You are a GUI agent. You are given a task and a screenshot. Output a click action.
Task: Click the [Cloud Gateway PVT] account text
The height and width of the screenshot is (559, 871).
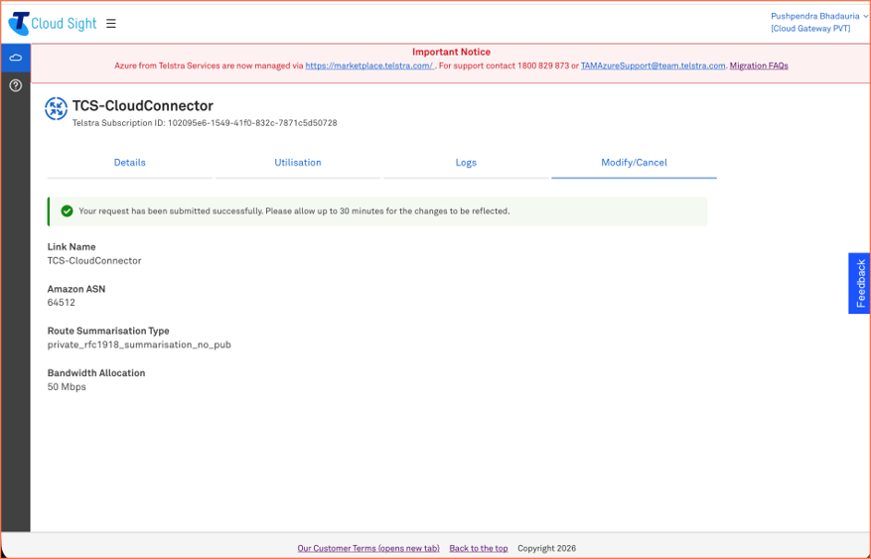tap(810, 29)
